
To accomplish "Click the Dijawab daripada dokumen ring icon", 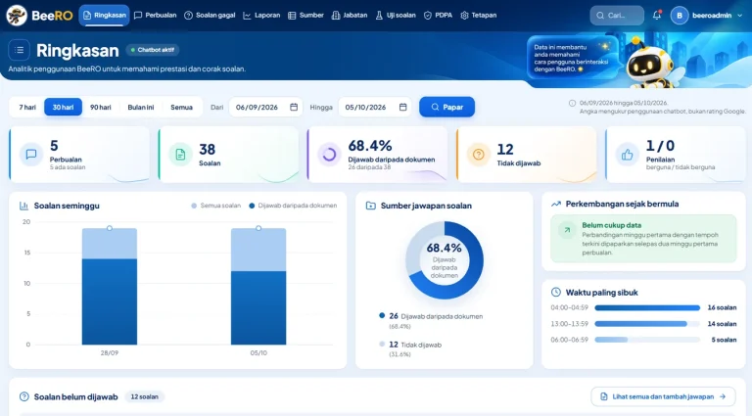I will [329, 155].
